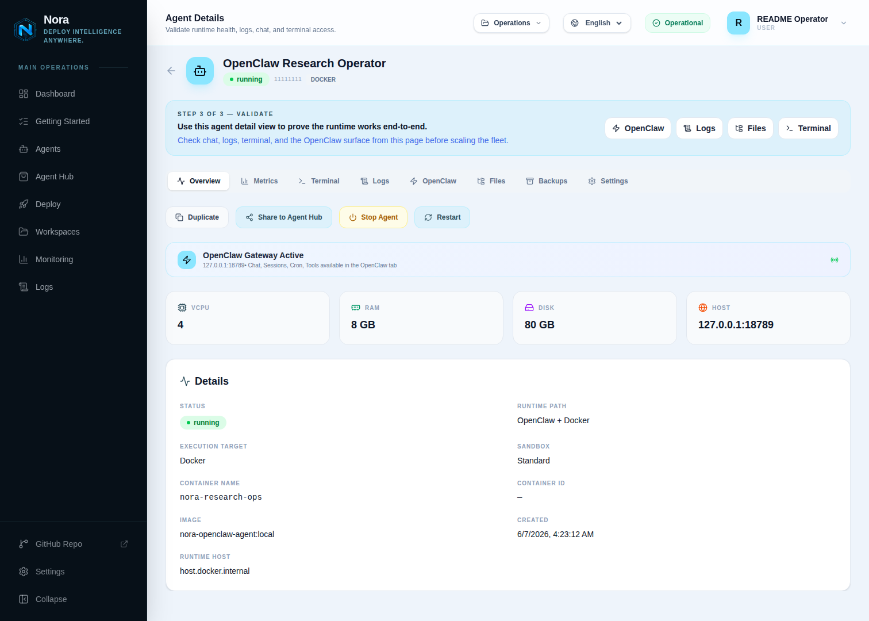
Task: Click the RAM memory icon
Action: click(356, 308)
